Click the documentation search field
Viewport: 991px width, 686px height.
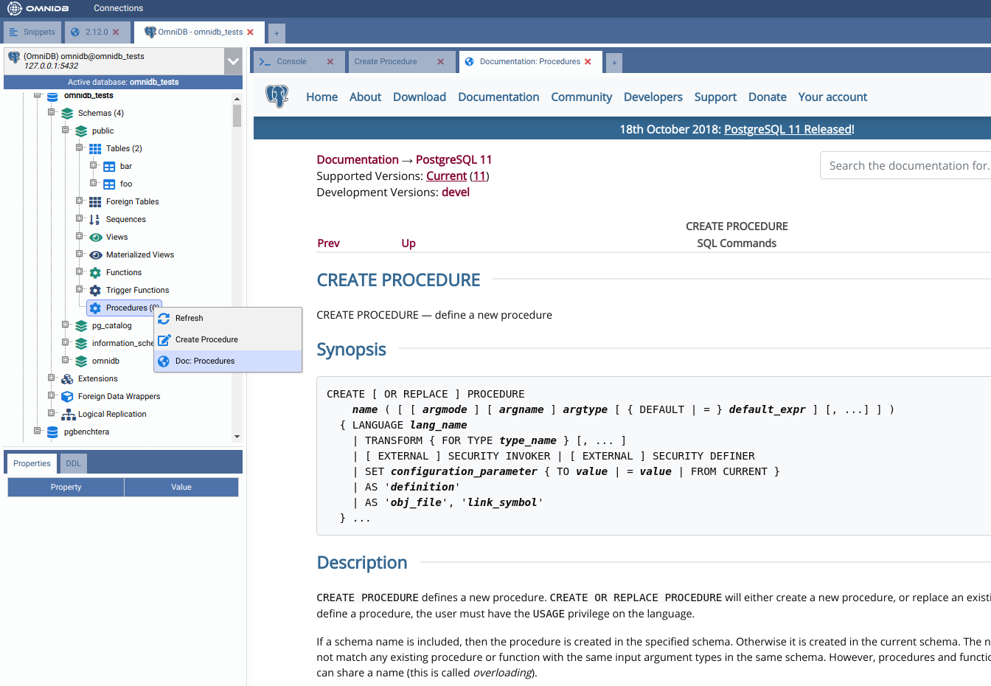(x=907, y=166)
